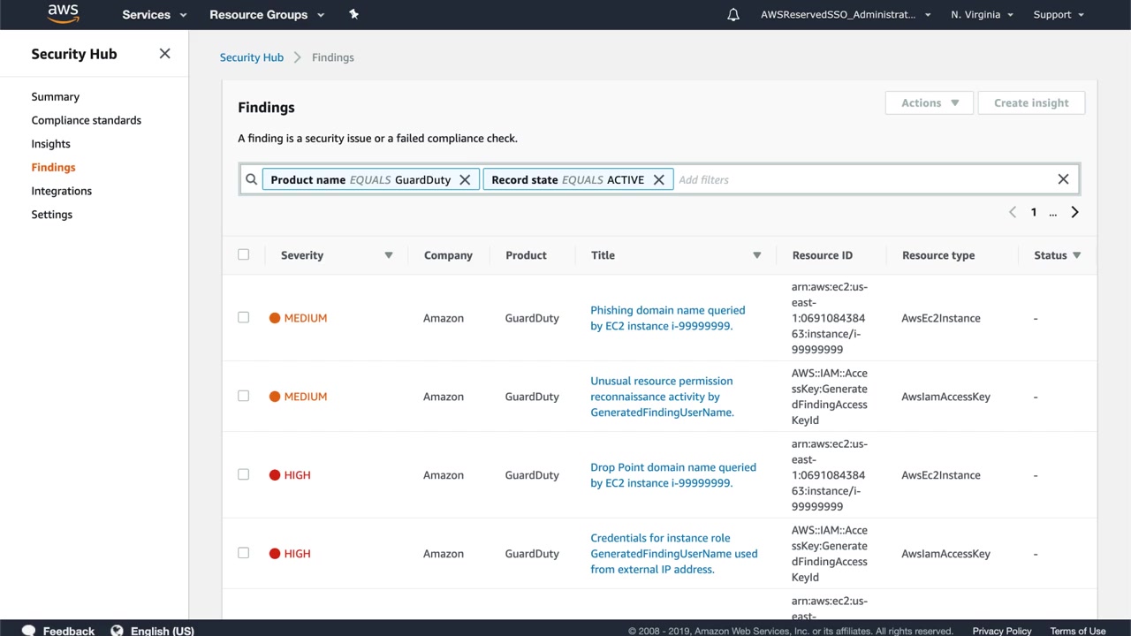
Task: Remove the Product name GuardDuty filter
Action: pos(465,180)
